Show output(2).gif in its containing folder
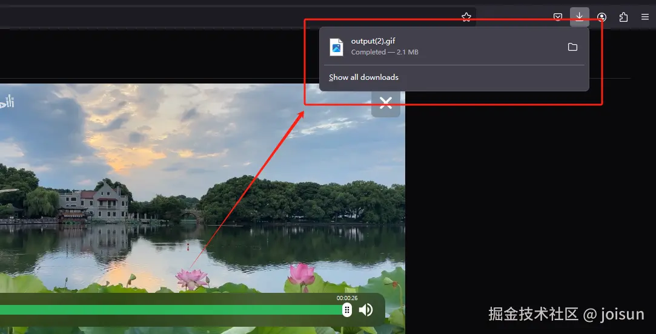 pos(572,47)
